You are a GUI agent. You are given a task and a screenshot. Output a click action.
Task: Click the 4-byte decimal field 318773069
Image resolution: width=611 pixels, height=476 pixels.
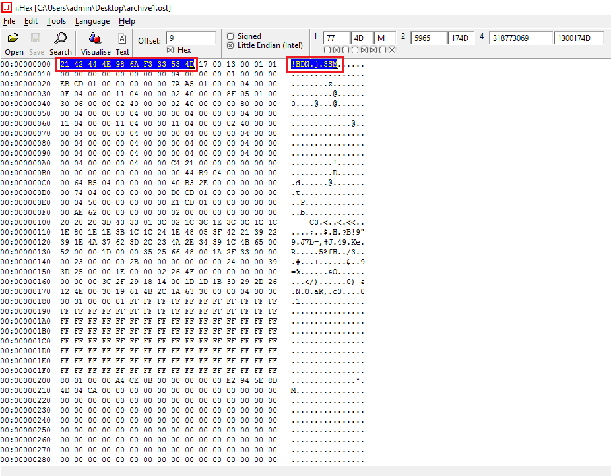coord(521,38)
